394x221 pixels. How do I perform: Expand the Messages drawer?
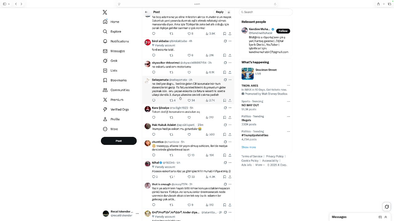click(386, 217)
